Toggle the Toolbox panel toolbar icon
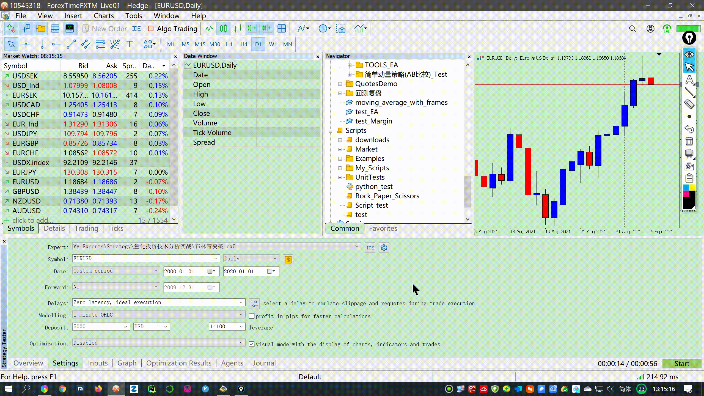This screenshot has height=396, width=704. click(x=55, y=29)
